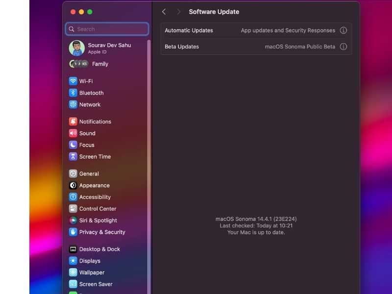
Task: Click the yellow minimize button
Action: 81,12
